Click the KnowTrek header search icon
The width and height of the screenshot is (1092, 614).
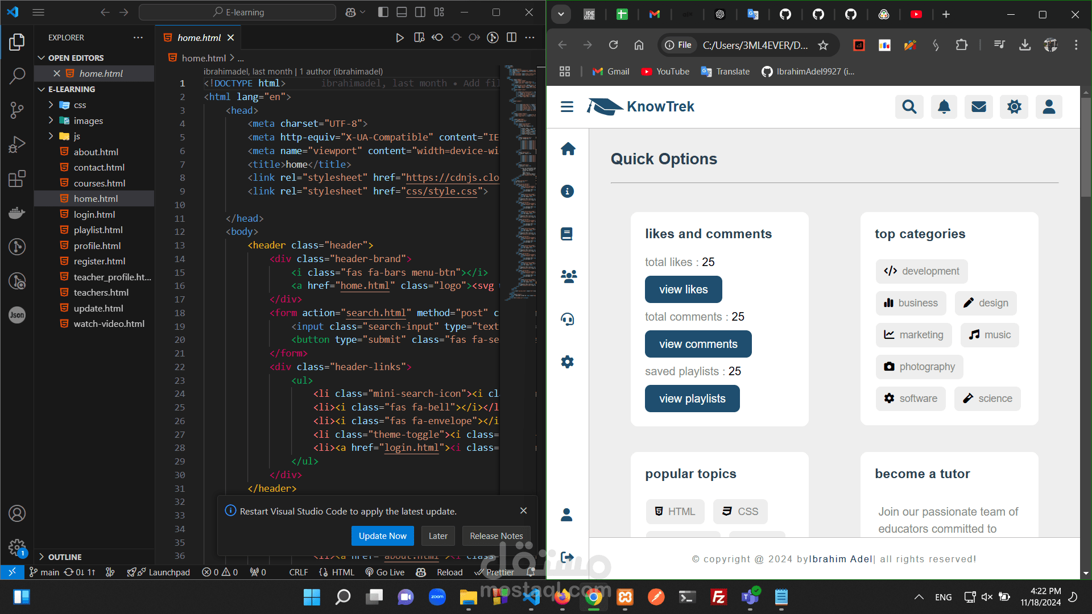[909, 107]
